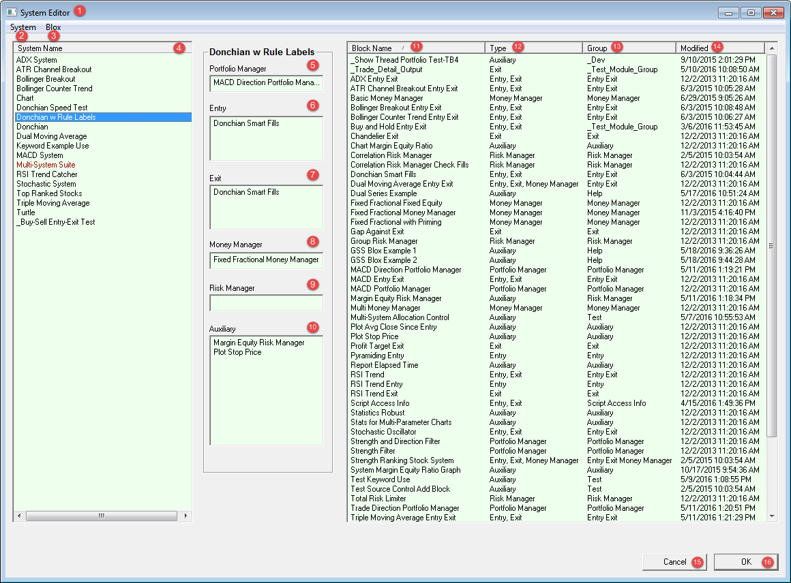Click the Portfolio Manager block field
This screenshot has width=791, height=583.
(267, 83)
